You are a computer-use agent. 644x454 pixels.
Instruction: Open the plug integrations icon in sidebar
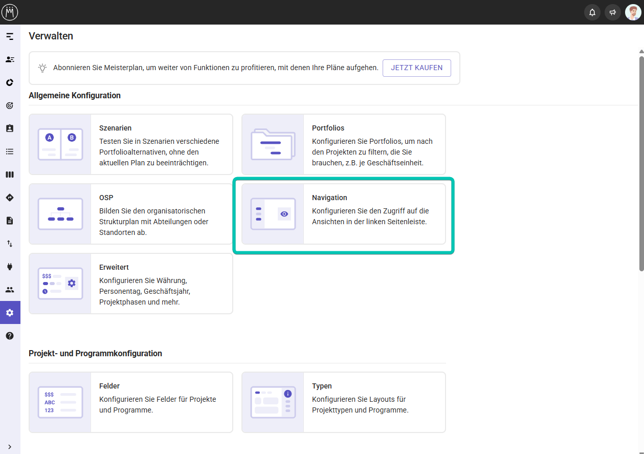pyautogui.click(x=10, y=267)
